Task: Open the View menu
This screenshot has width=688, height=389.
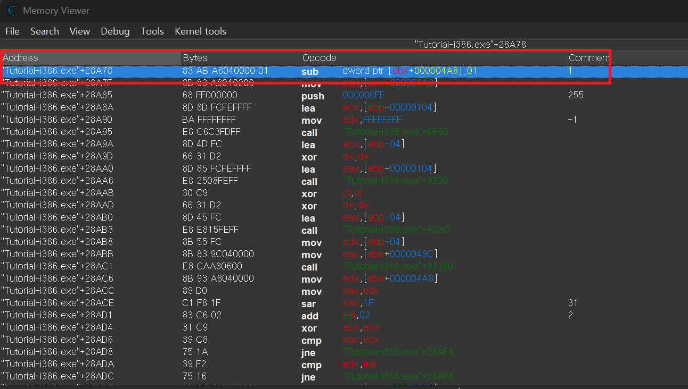Action: [80, 31]
